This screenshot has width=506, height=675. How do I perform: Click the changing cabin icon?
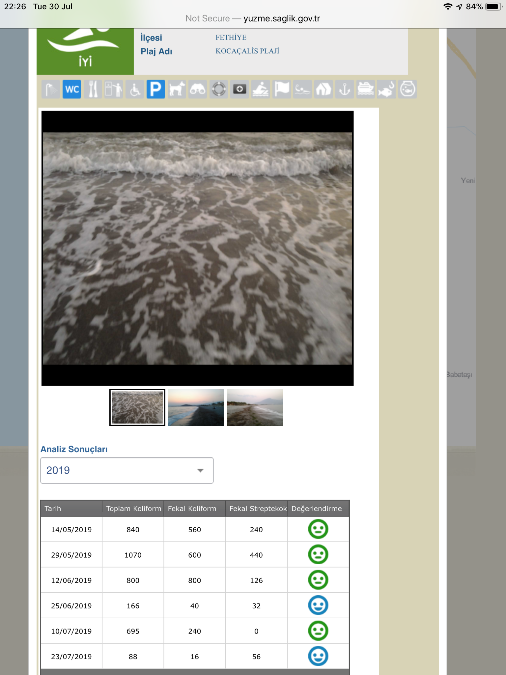coord(114,89)
